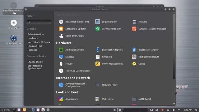Open Advanced Network Configuration

[72, 85]
